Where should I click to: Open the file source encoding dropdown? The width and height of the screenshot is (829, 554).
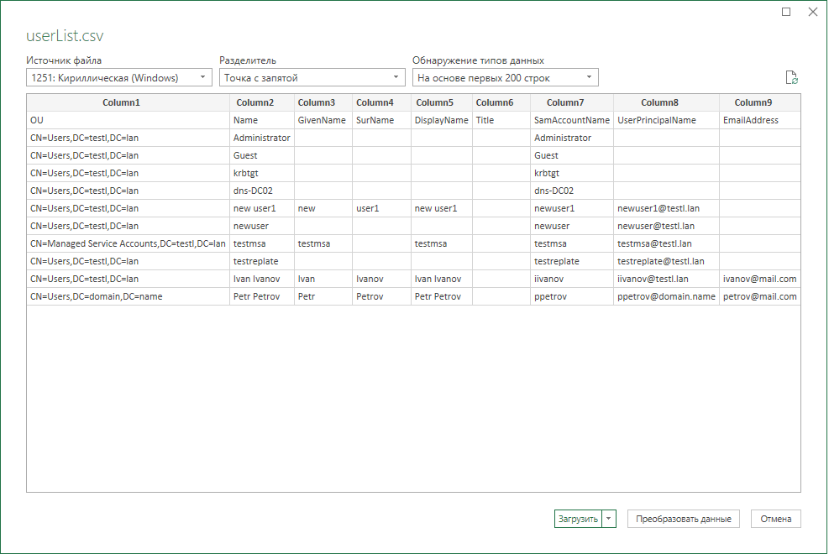coord(202,76)
